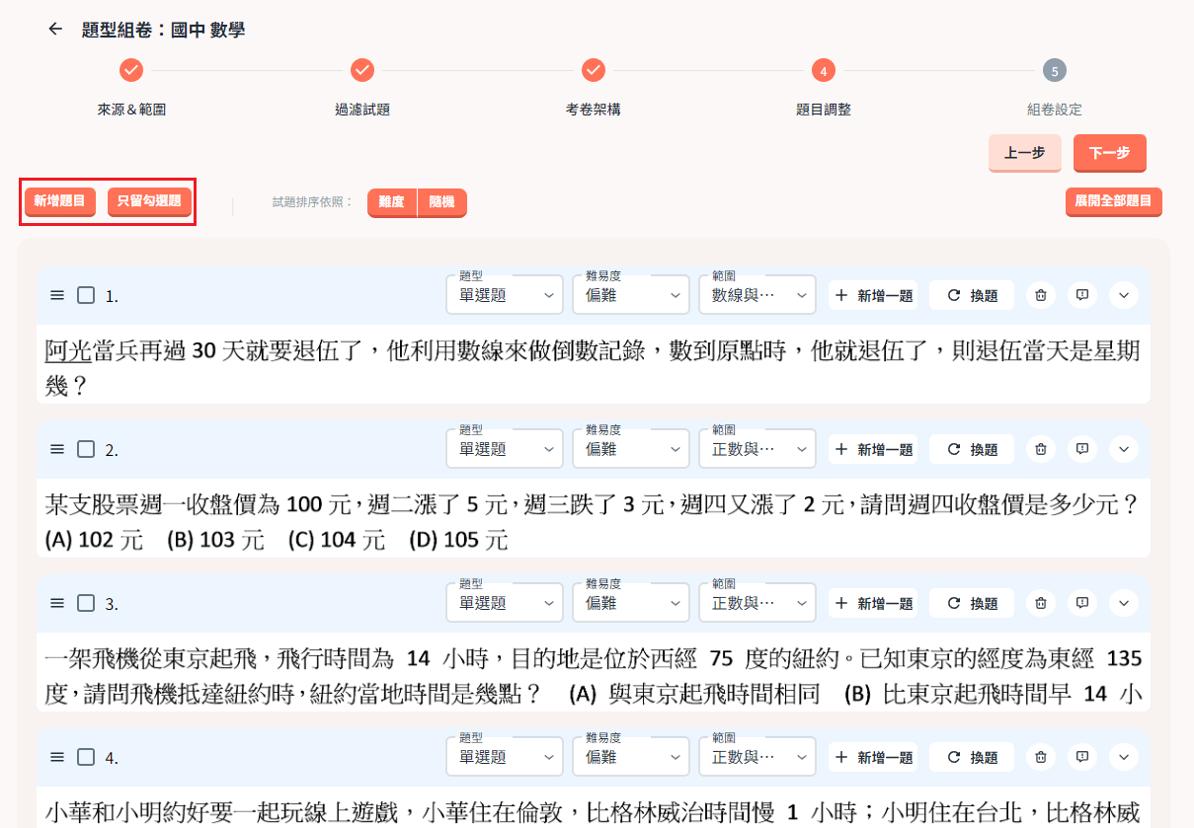
Task: Click the 來源＆範圍 step checkmark circle
Action: coord(131,70)
